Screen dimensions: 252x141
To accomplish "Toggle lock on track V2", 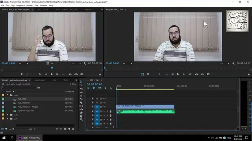I will pyautogui.click(x=93, y=103).
